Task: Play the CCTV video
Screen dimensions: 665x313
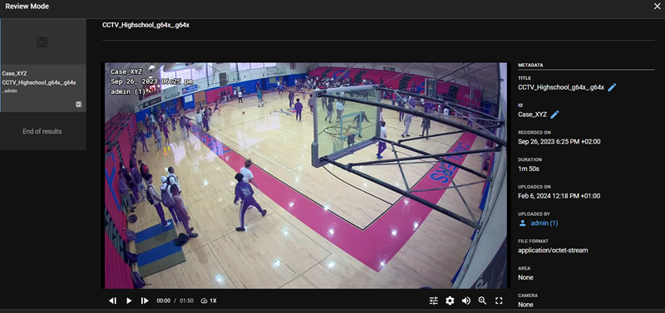Action: (x=129, y=301)
